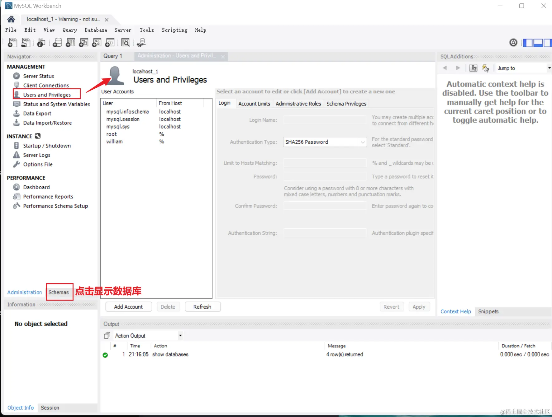
Task: Switch to the Administration navigator tab
Action: point(25,292)
